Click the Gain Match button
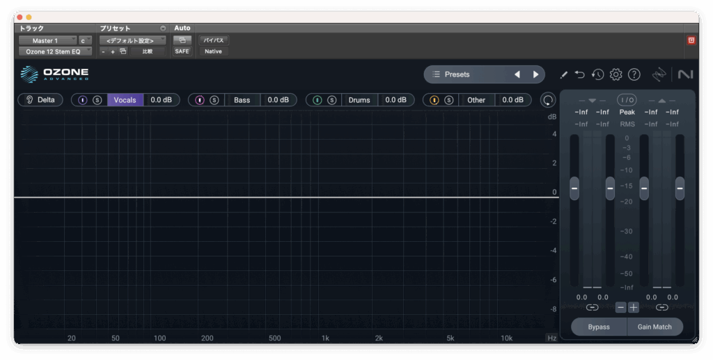The height and width of the screenshot is (360, 713). pyautogui.click(x=655, y=327)
